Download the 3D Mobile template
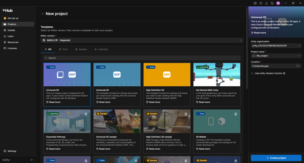The width and height of the screenshot is (304, 163). pyautogui.click(x=236, y=114)
